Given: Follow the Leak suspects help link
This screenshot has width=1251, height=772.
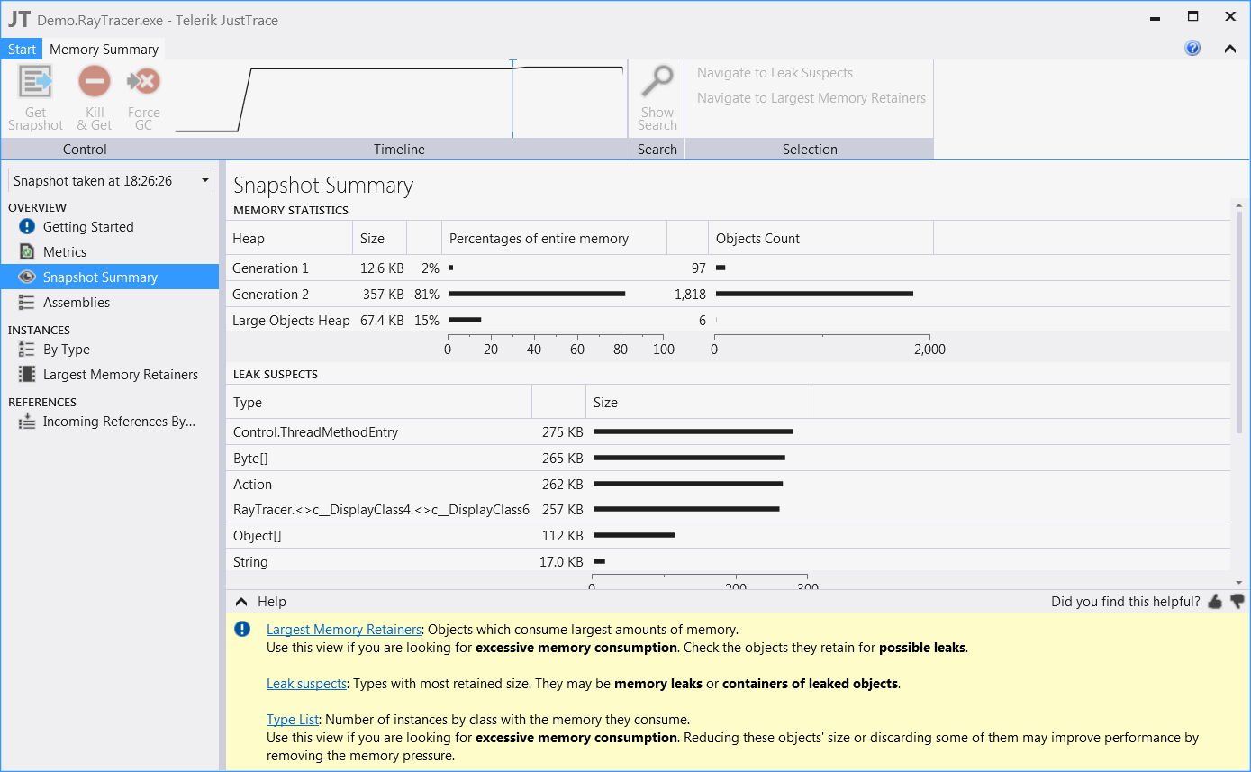Looking at the screenshot, I should [x=306, y=684].
